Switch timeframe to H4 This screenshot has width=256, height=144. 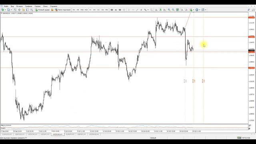[x=94, y=10]
